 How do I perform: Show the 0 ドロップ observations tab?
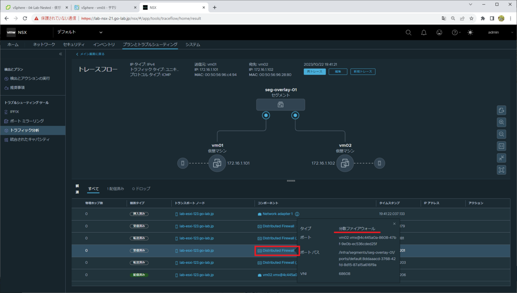tap(141, 189)
